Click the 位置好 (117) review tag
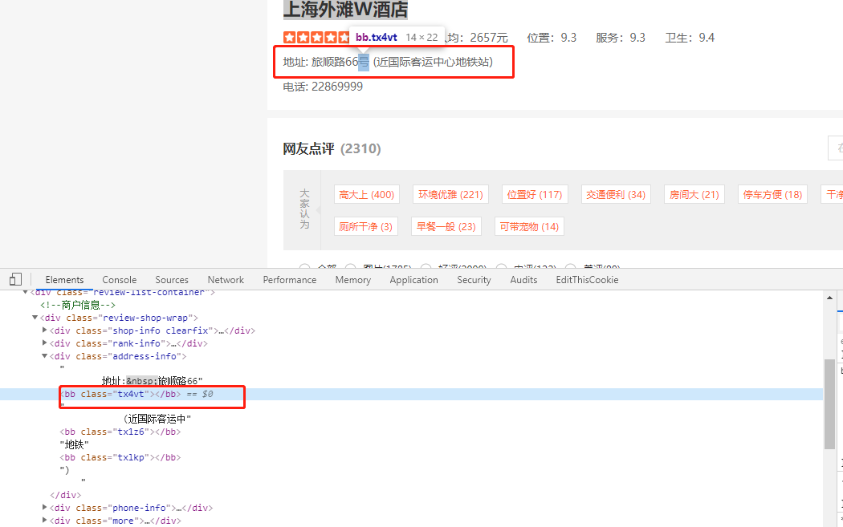 [x=535, y=194]
